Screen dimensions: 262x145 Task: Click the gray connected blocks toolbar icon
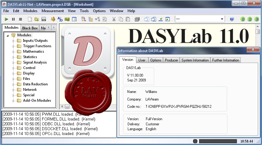coord(97,19)
